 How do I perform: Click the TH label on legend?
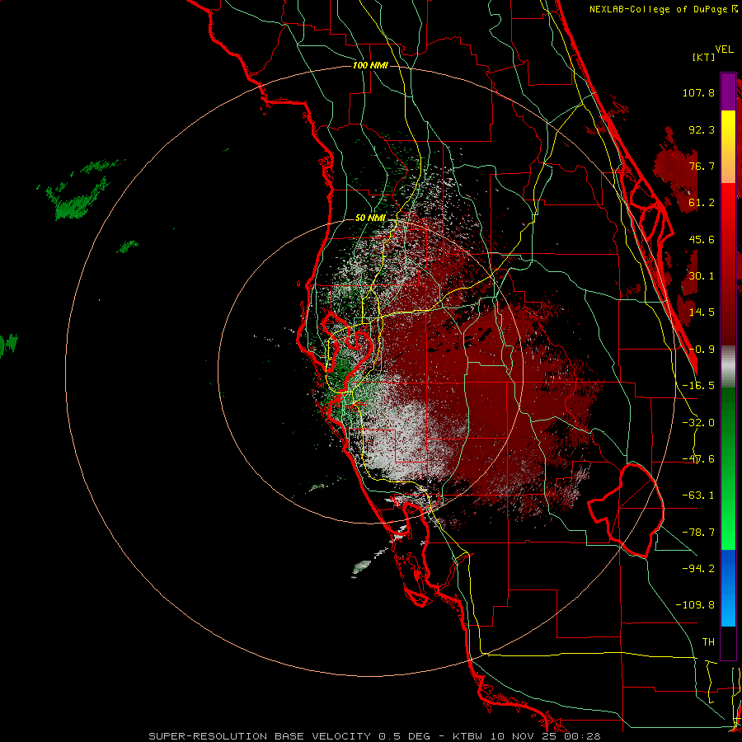coord(708,642)
